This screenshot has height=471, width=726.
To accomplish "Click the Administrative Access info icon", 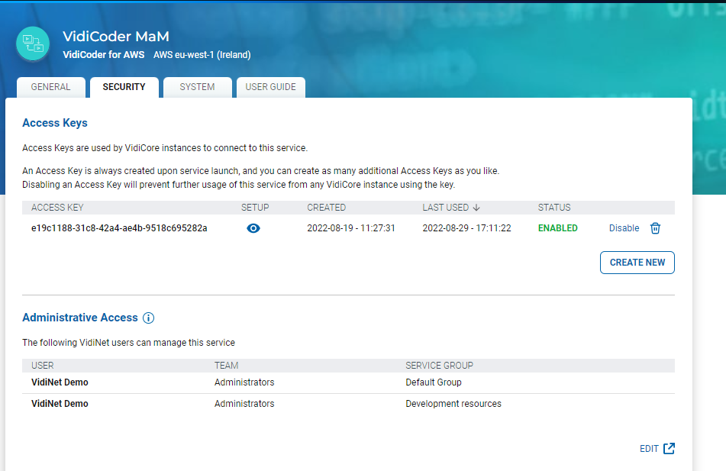I will pos(149,318).
